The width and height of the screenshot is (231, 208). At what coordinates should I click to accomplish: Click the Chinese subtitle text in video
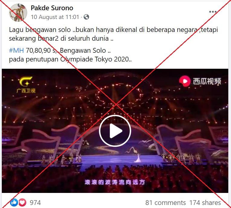[115, 182]
